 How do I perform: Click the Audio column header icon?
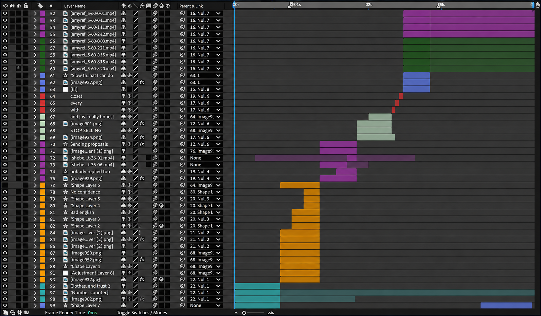[x=12, y=6]
